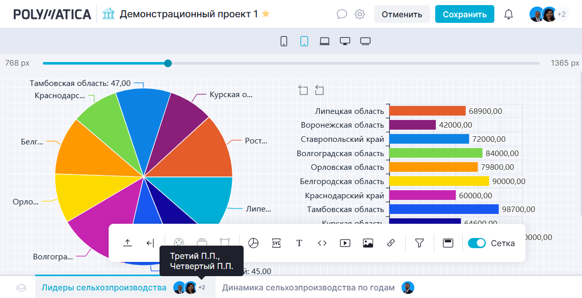Select the Лидеры сельхозпроизводства tab

click(104, 288)
